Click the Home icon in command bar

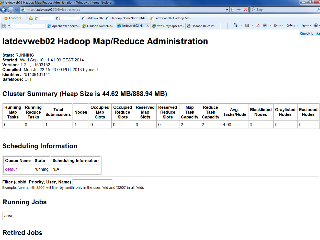(x=235, y=25)
